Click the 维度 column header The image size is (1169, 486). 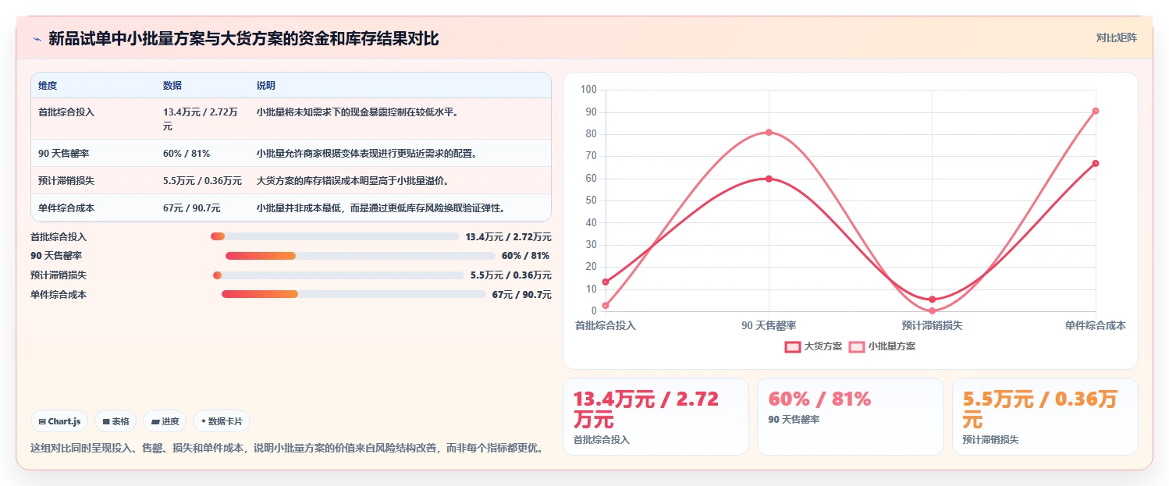click(x=48, y=86)
